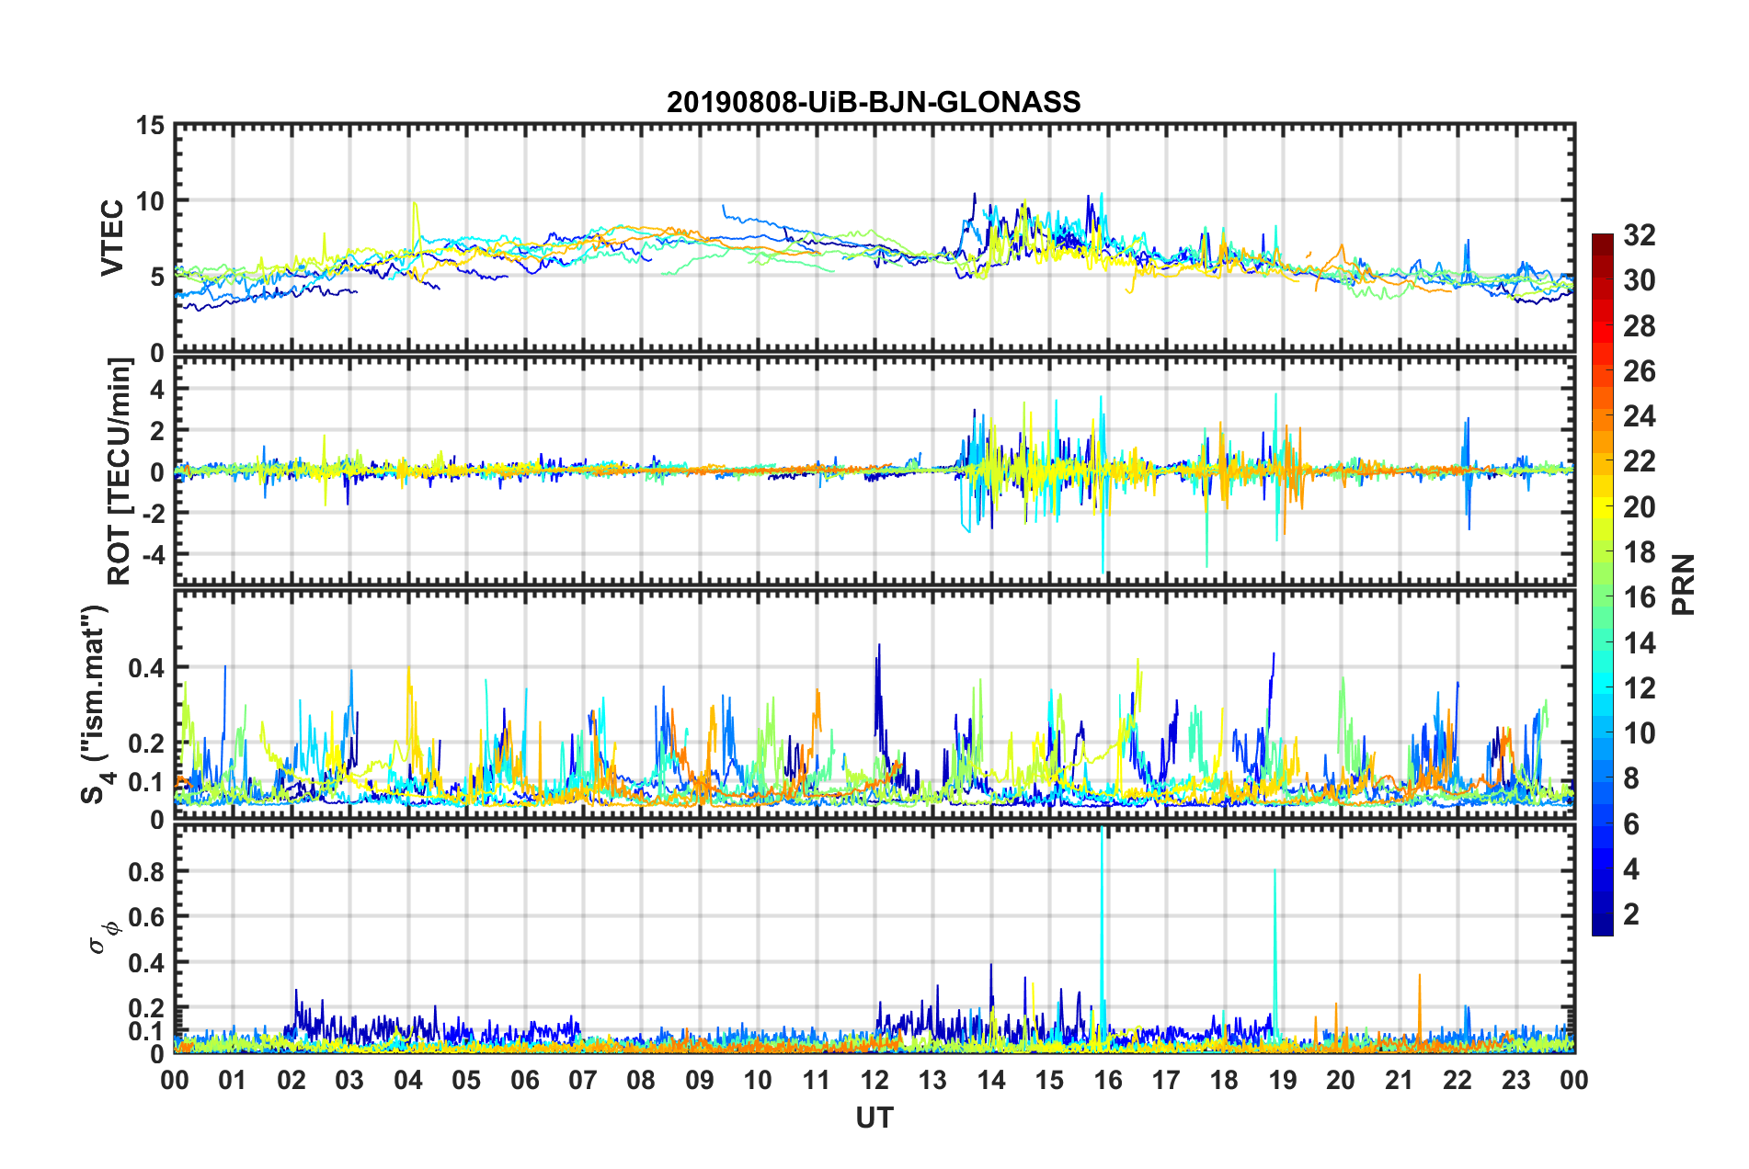This screenshot has height=1169, width=1749.
Task: Click x-axis tick label 01
Action: (x=233, y=1081)
